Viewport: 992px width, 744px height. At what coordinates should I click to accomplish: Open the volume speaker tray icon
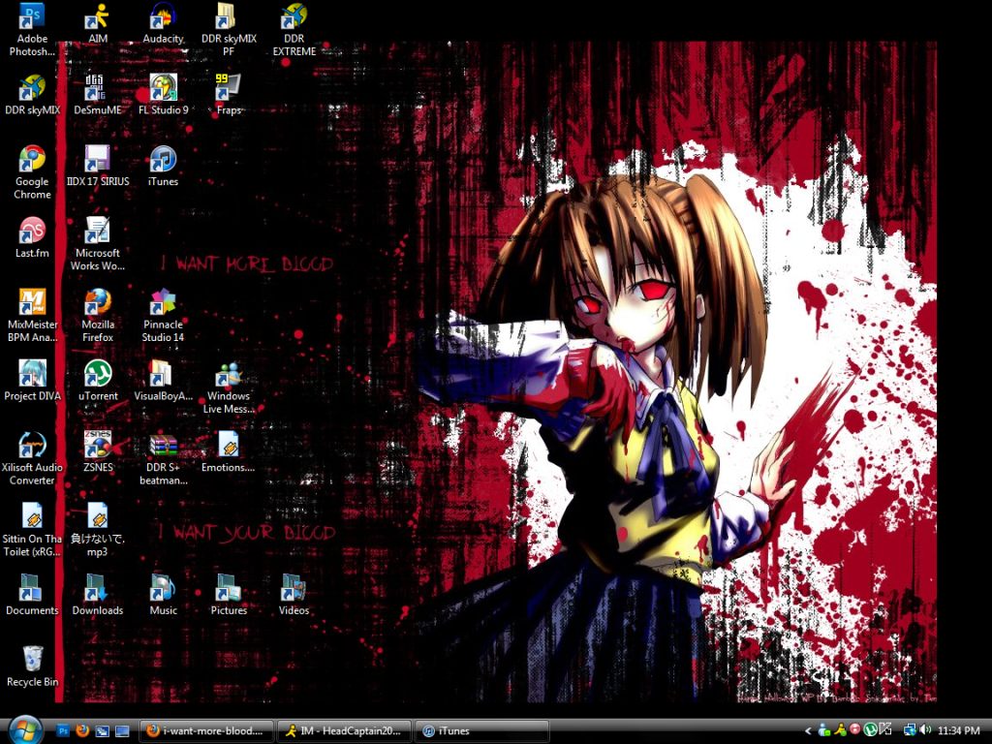(x=926, y=730)
